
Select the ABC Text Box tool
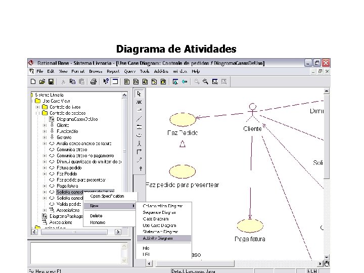tap(139, 102)
